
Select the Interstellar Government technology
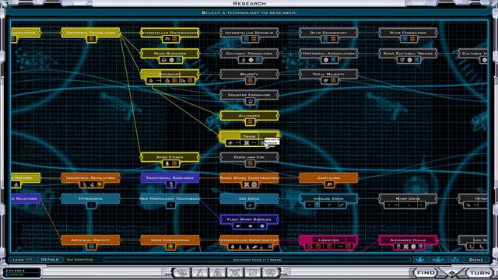[170, 33]
